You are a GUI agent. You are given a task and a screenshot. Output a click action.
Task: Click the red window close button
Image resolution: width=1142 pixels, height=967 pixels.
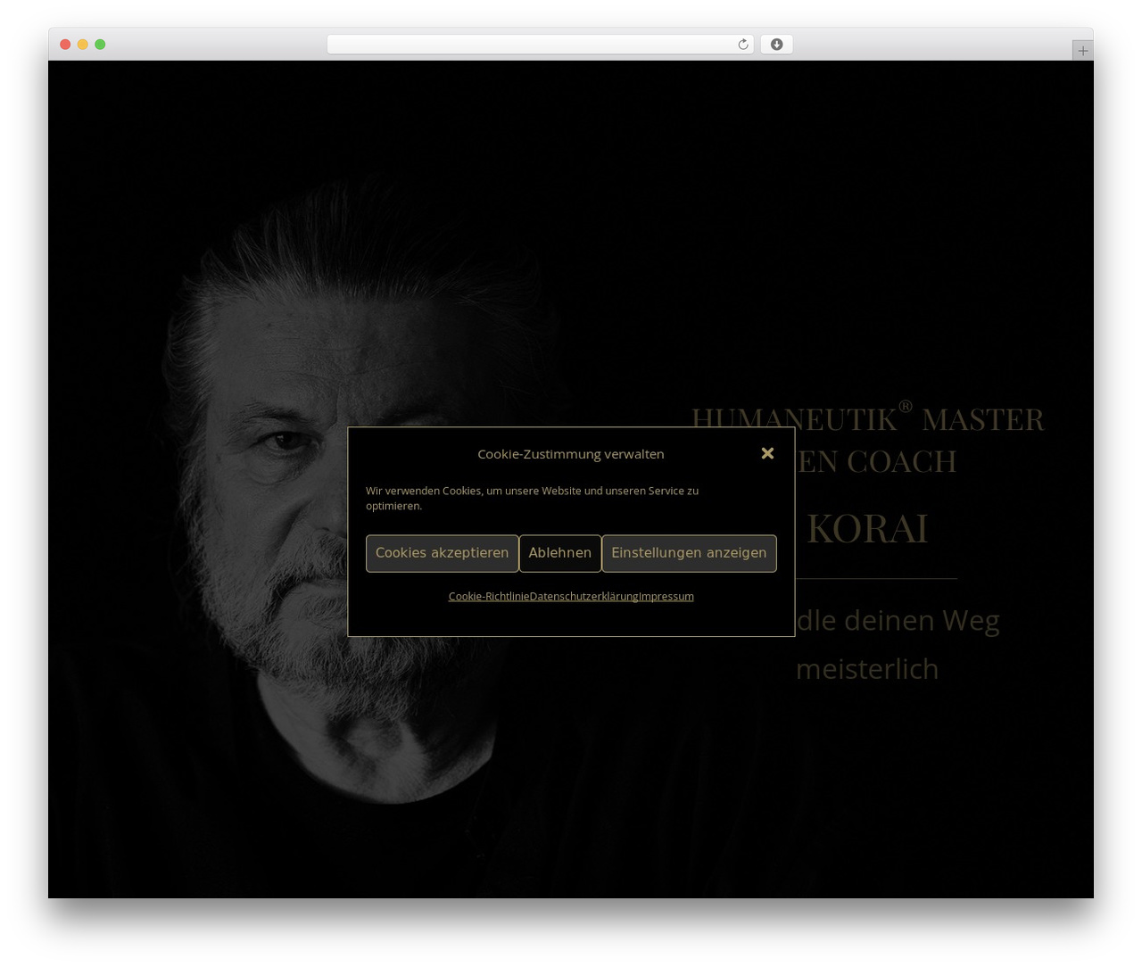[x=65, y=45]
